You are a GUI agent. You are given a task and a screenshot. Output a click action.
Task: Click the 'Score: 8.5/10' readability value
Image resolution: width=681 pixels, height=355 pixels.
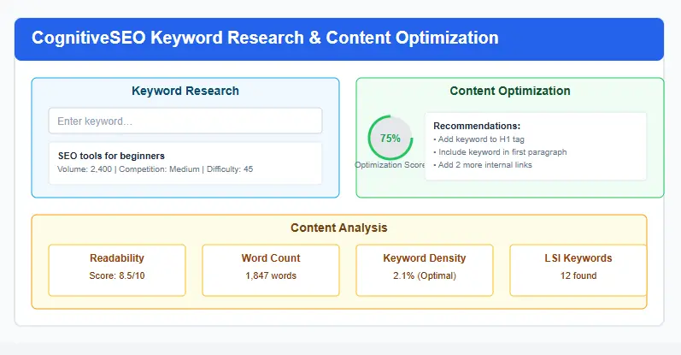click(x=117, y=276)
